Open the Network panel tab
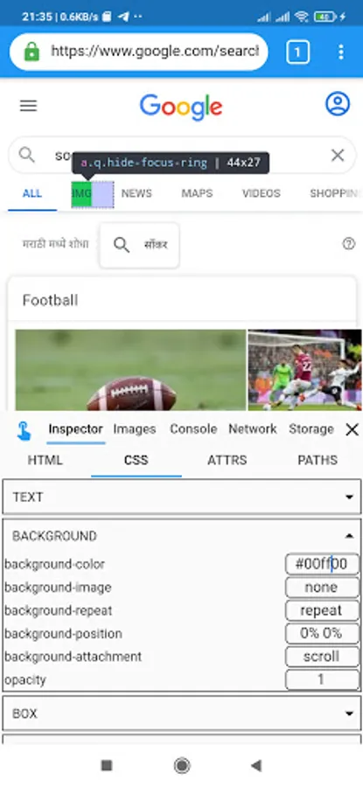Image resolution: width=363 pixels, height=787 pixels. [x=253, y=429]
